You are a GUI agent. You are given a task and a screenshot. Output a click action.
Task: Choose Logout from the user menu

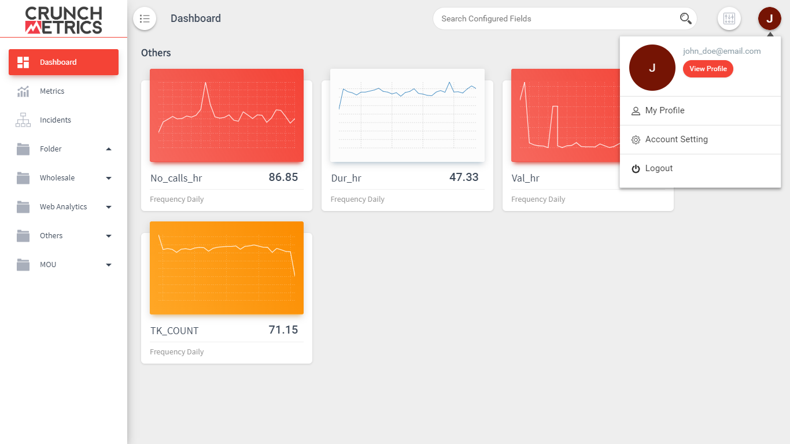(x=700, y=168)
